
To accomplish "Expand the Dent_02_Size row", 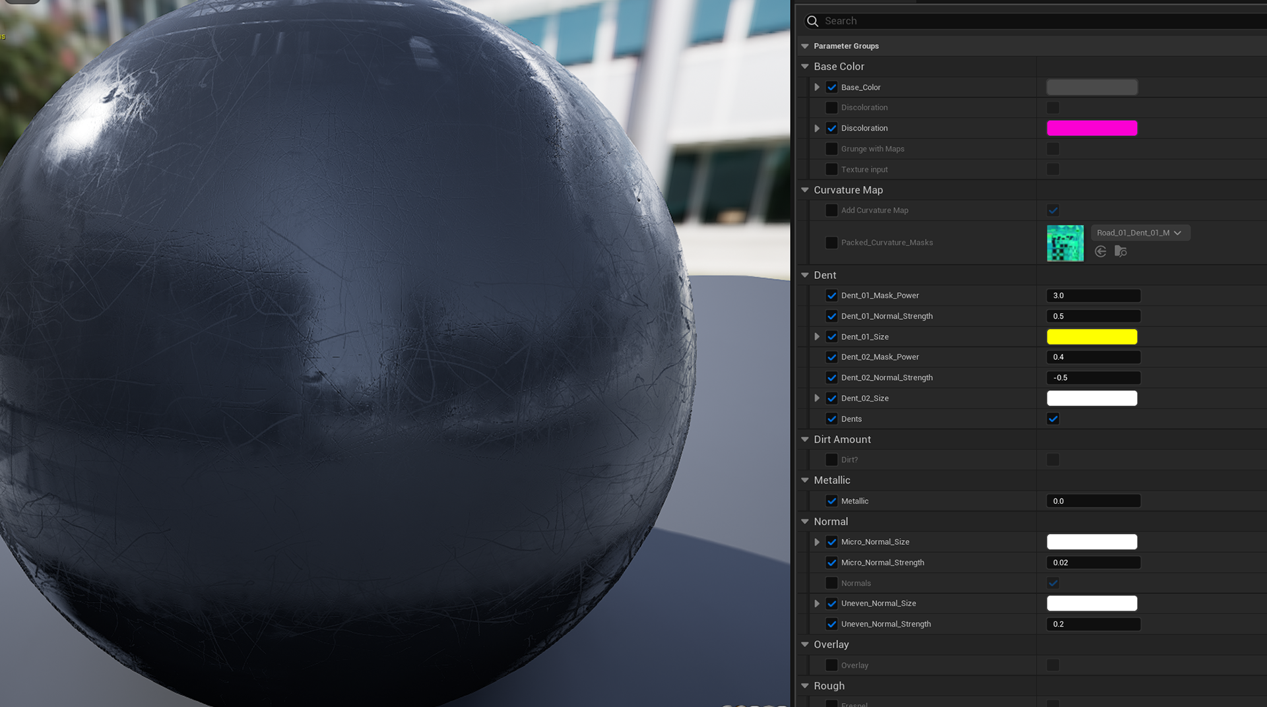I will click(817, 398).
